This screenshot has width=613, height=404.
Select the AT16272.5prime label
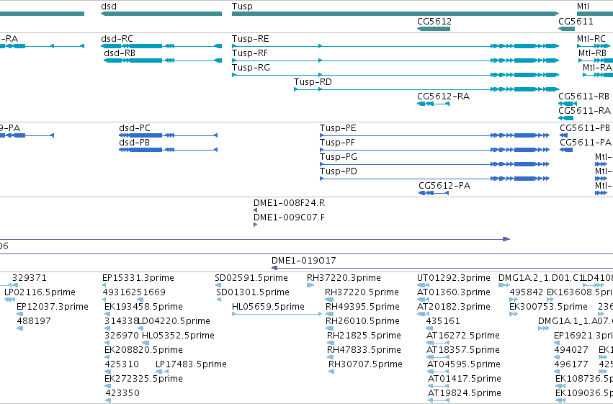click(x=463, y=336)
